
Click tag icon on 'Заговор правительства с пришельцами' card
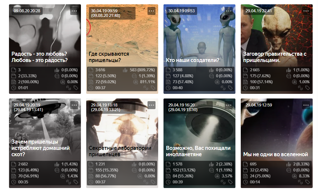coord(308,88)
